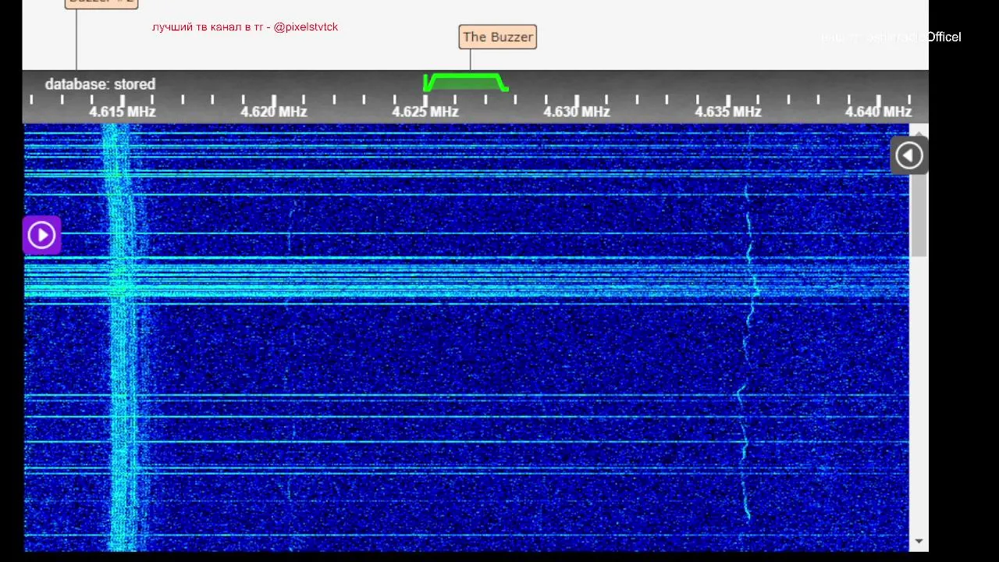Click the 4.635 MHz frequency label
Screen dimensions: 999x562
[728, 112]
